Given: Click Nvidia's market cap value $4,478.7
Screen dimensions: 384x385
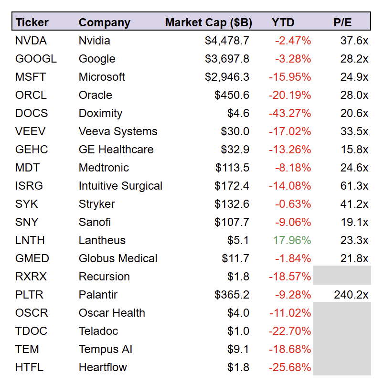Looking at the screenshot, I should (227, 41).
